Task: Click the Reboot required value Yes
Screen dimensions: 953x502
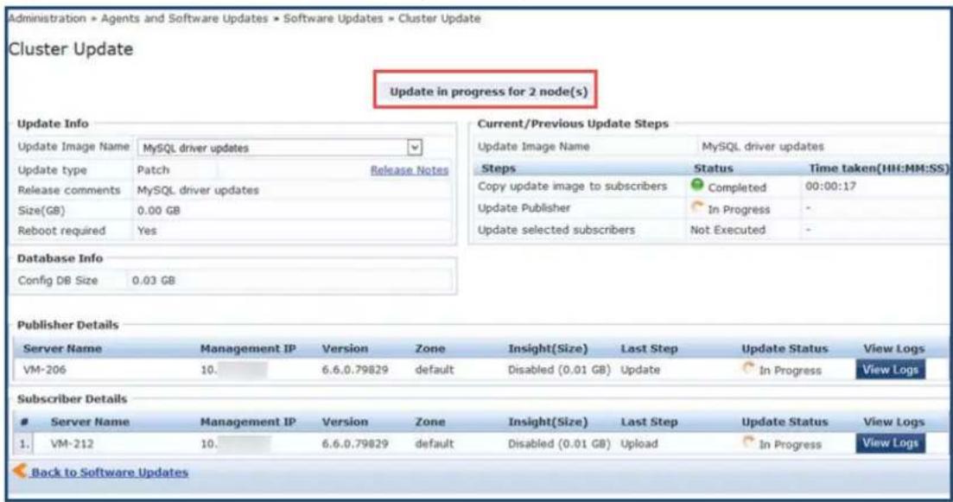Action: [x=147, y=231]
